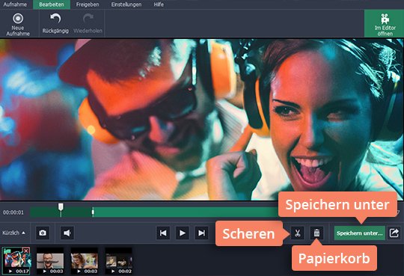Open the Hilfe menu
404x276 pixels.
click(x=159, y=4)
